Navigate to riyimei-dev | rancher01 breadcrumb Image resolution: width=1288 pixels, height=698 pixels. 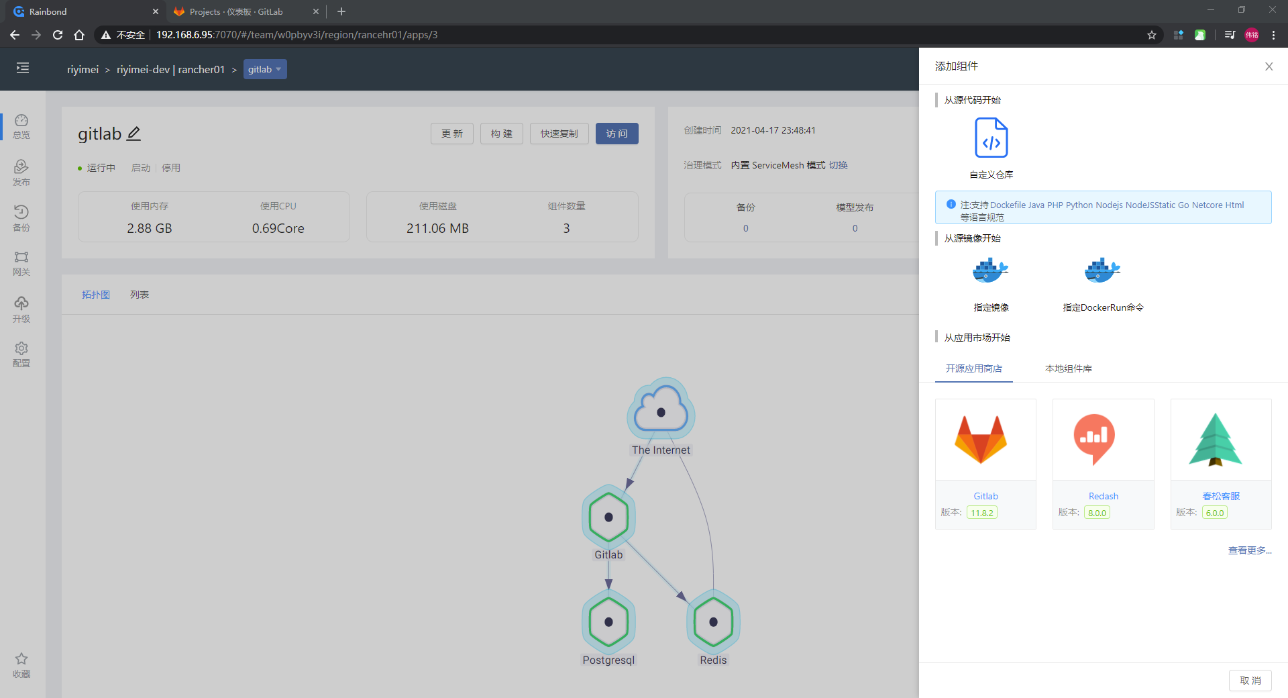point(171,69)
